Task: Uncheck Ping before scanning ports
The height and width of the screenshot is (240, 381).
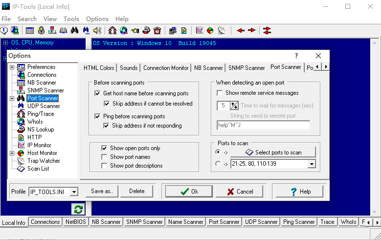Action: click(97, 116)
